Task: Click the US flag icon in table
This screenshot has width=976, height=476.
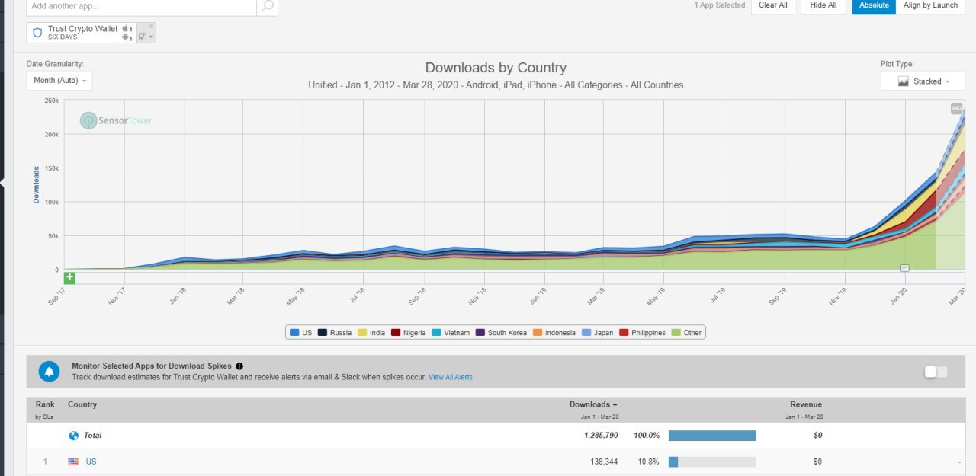Action: 73,462
